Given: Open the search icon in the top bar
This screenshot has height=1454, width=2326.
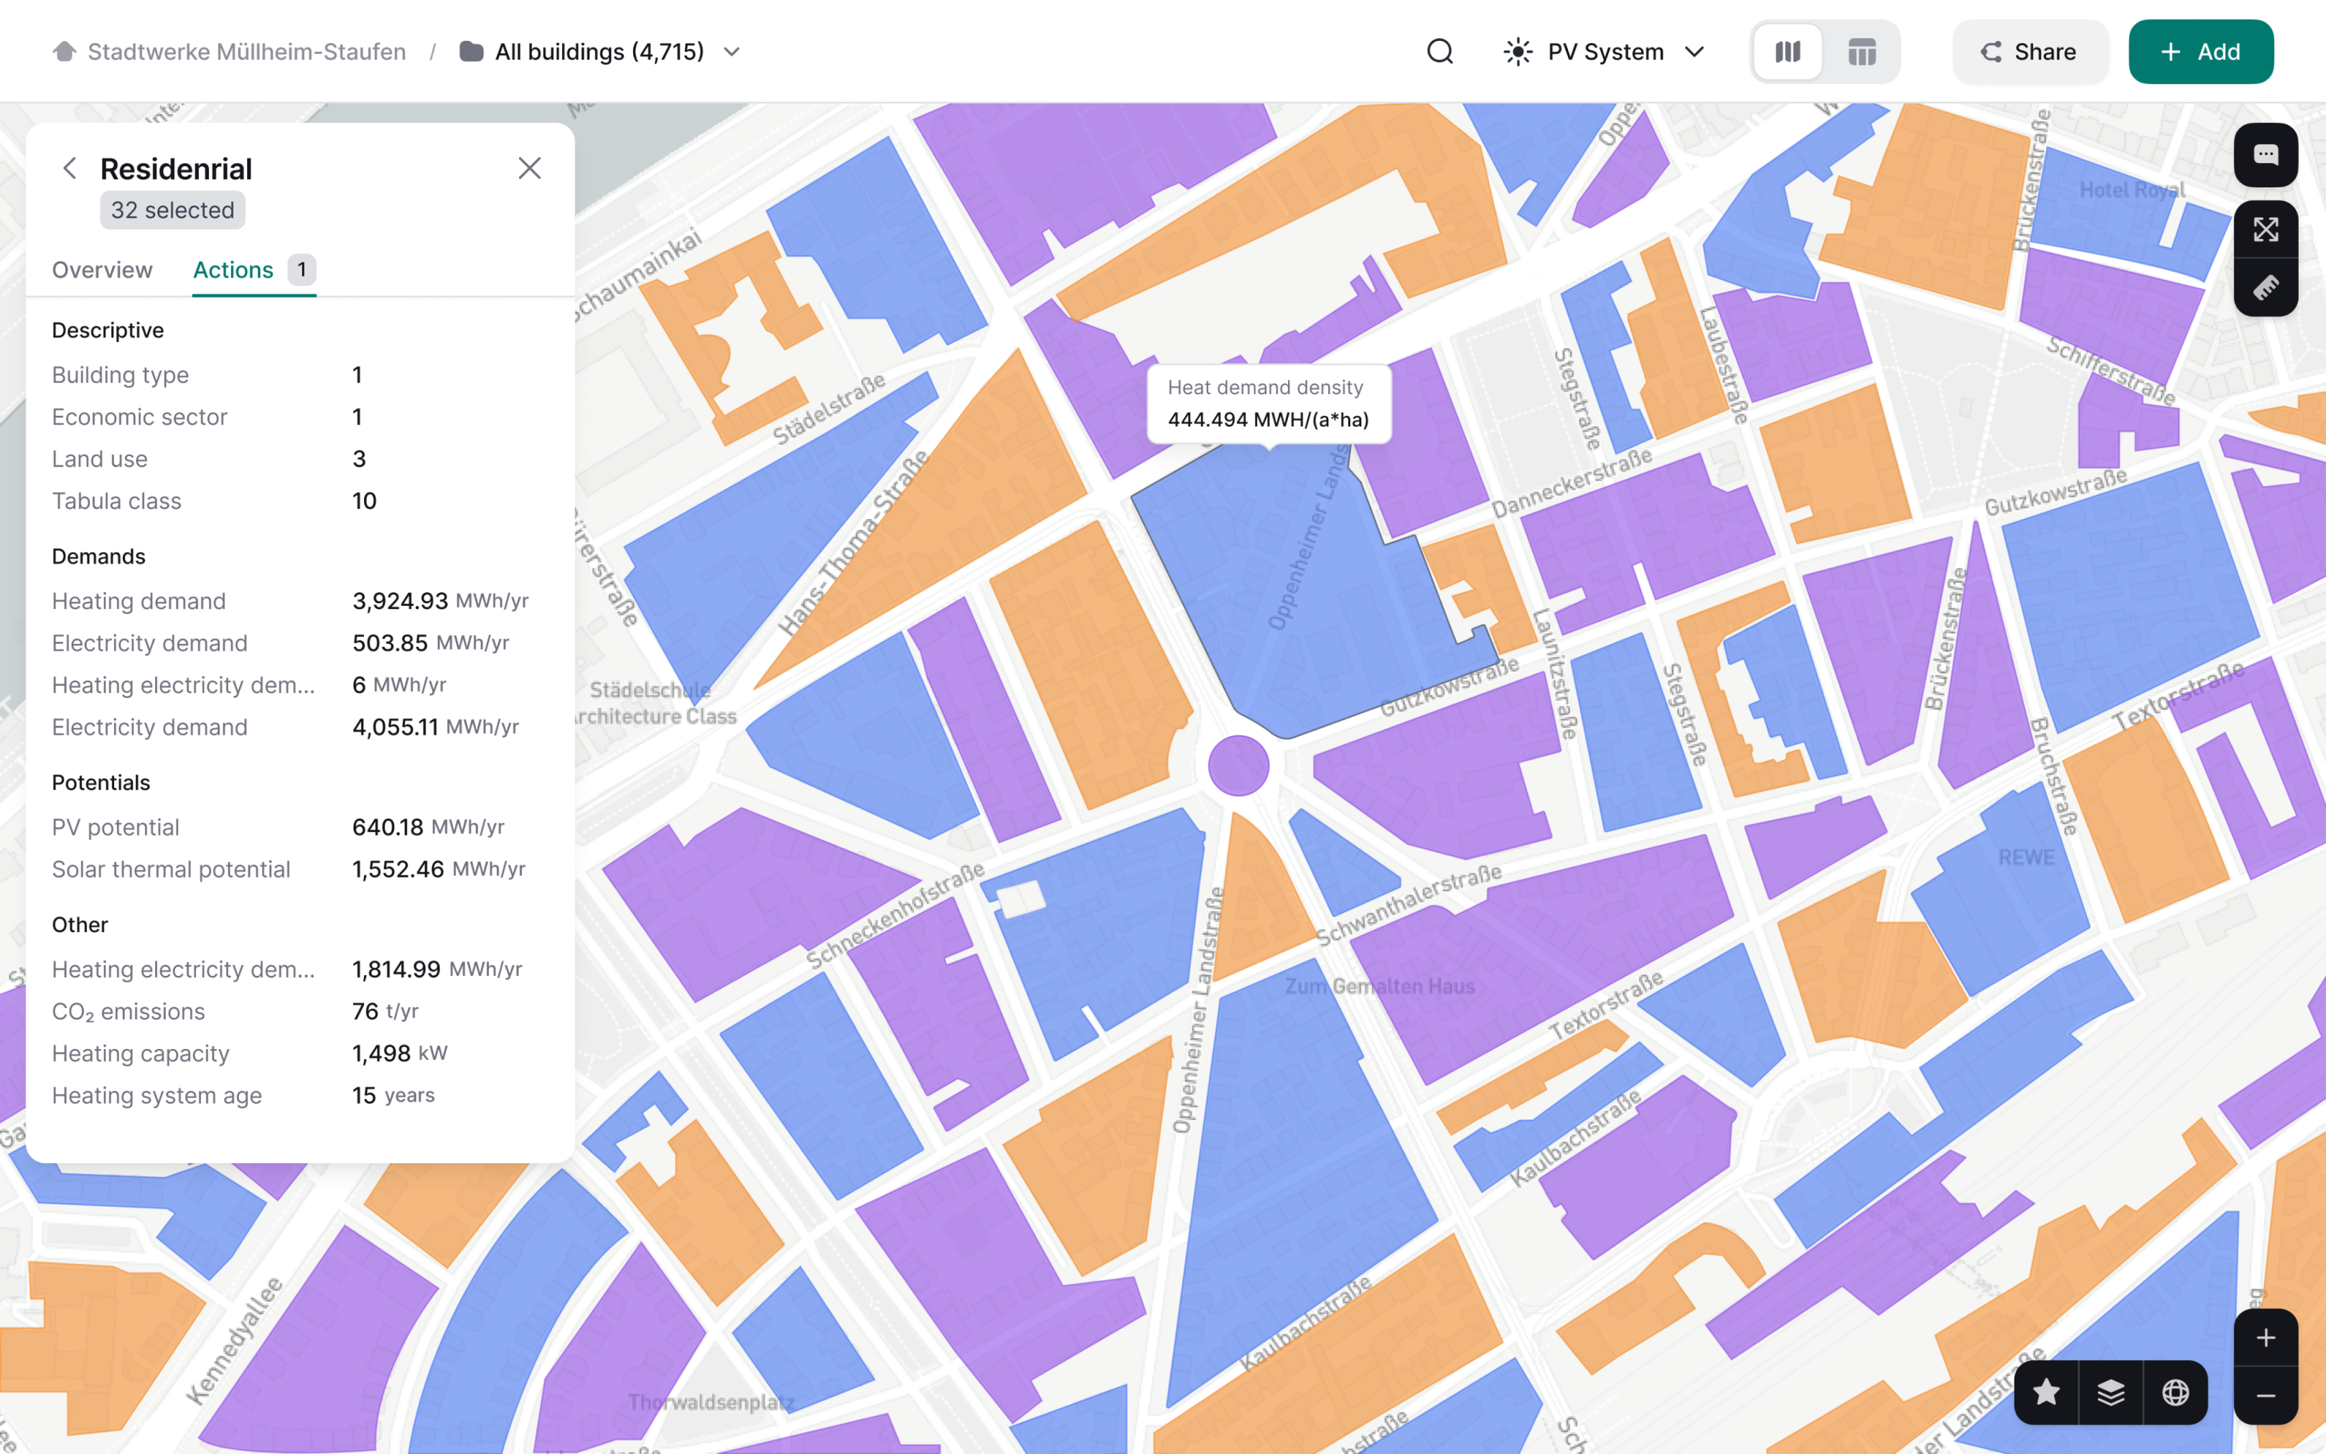Looking at the screenshot, I should [1439, 51].
